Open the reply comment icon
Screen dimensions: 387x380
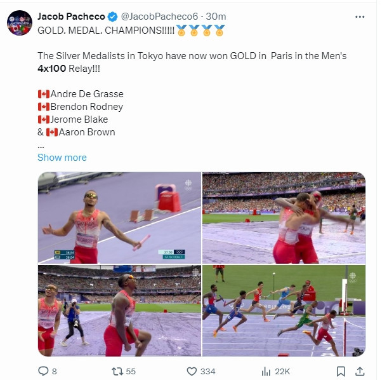[43, 371]
